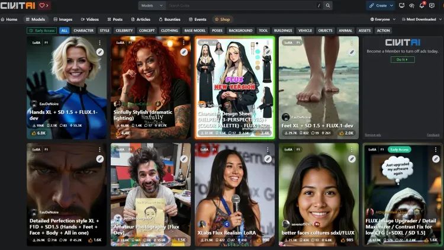Open the monitor icon next to Create
444x250 pixels.
401,5
